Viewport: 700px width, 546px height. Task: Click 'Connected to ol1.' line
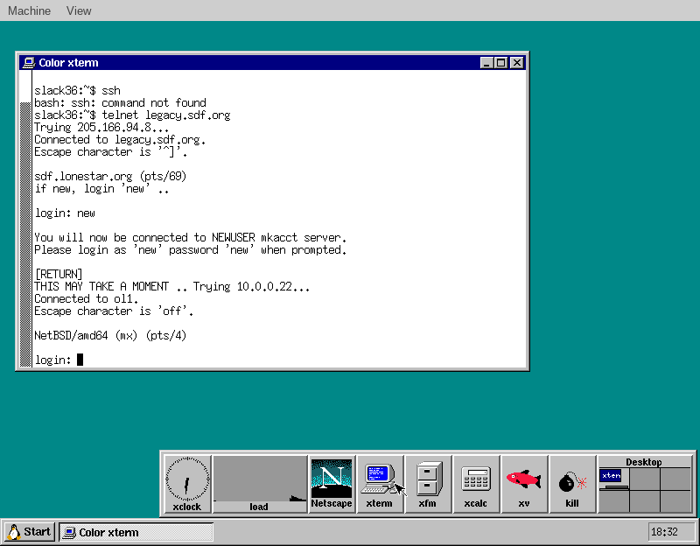click(86, 298)
